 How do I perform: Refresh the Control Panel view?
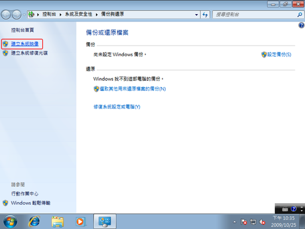point(205,15)
